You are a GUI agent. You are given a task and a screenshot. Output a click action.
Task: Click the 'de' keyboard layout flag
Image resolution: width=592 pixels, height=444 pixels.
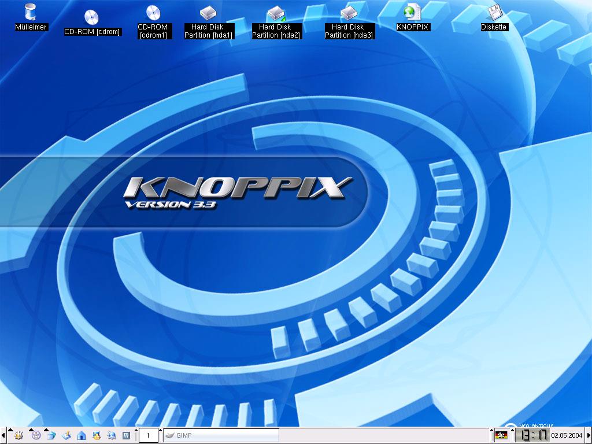[501, 435]
